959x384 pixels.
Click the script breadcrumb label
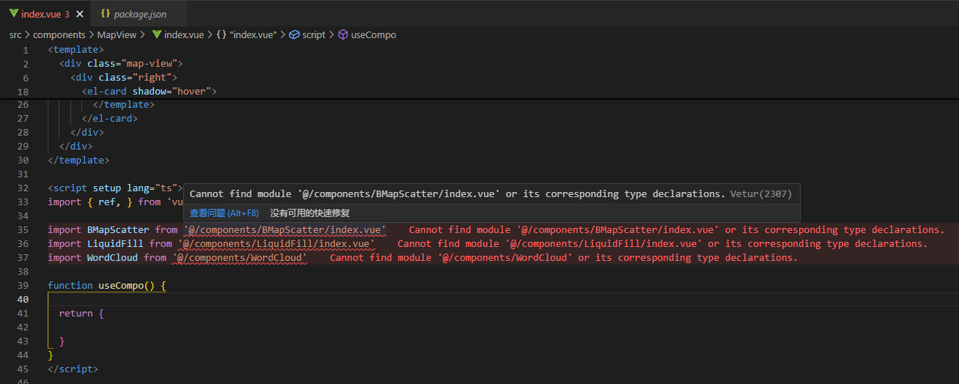point(314,34)
